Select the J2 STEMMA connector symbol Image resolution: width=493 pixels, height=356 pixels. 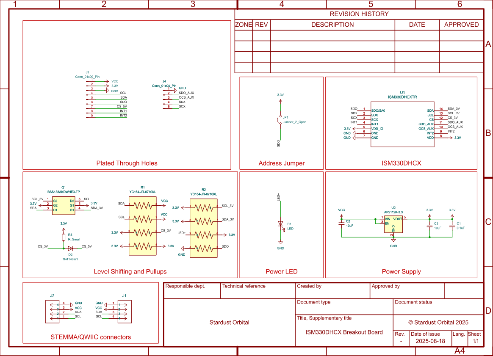53,312
